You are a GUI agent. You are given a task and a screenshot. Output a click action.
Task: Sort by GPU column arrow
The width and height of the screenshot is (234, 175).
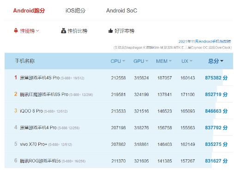[x=147, y=61]
